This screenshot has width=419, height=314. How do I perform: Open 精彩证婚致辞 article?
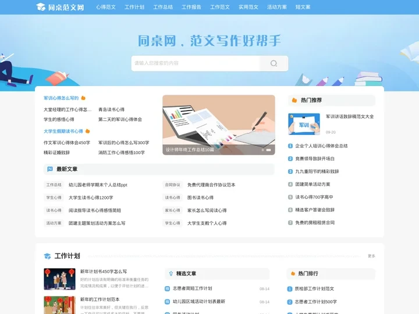(56, 152)
